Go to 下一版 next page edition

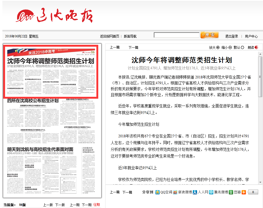pos(60,205)
